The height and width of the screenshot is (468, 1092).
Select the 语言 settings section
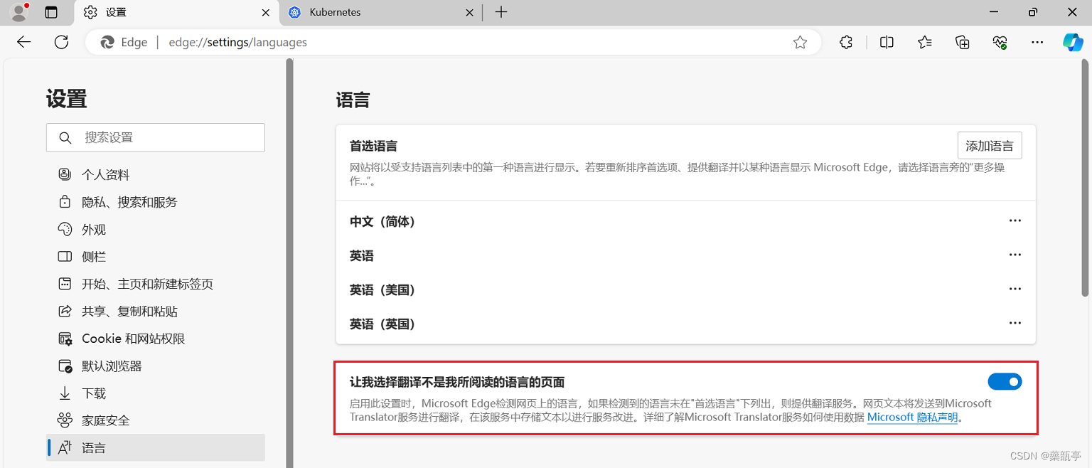[x=155, y=448]
